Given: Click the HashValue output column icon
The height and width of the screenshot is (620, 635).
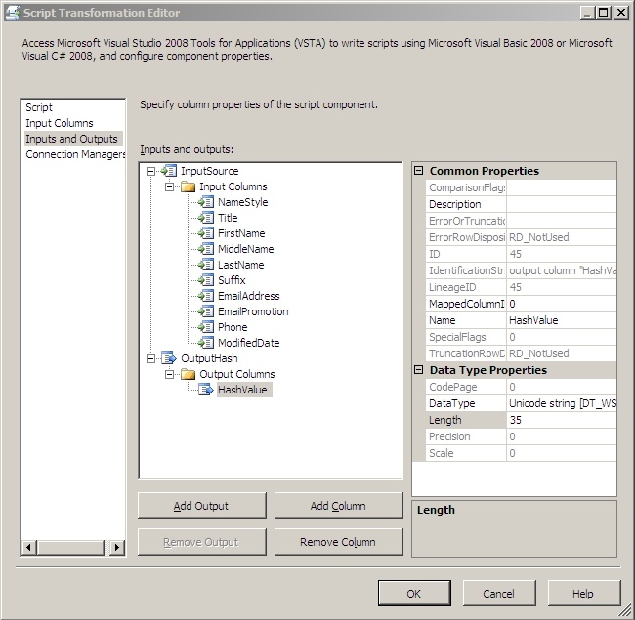Looking at the screenshot, I should click(x=206, y=390).
